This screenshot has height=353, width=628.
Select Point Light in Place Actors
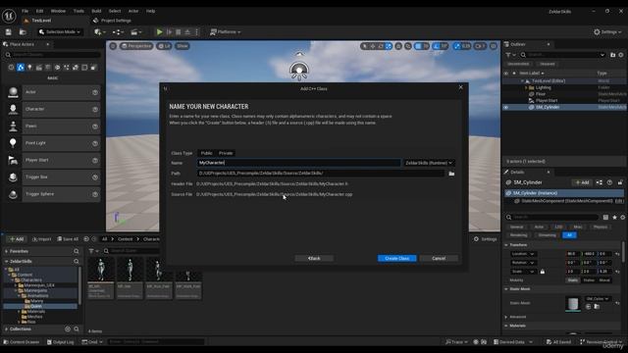pyautogui.click(x=53, y=143)
